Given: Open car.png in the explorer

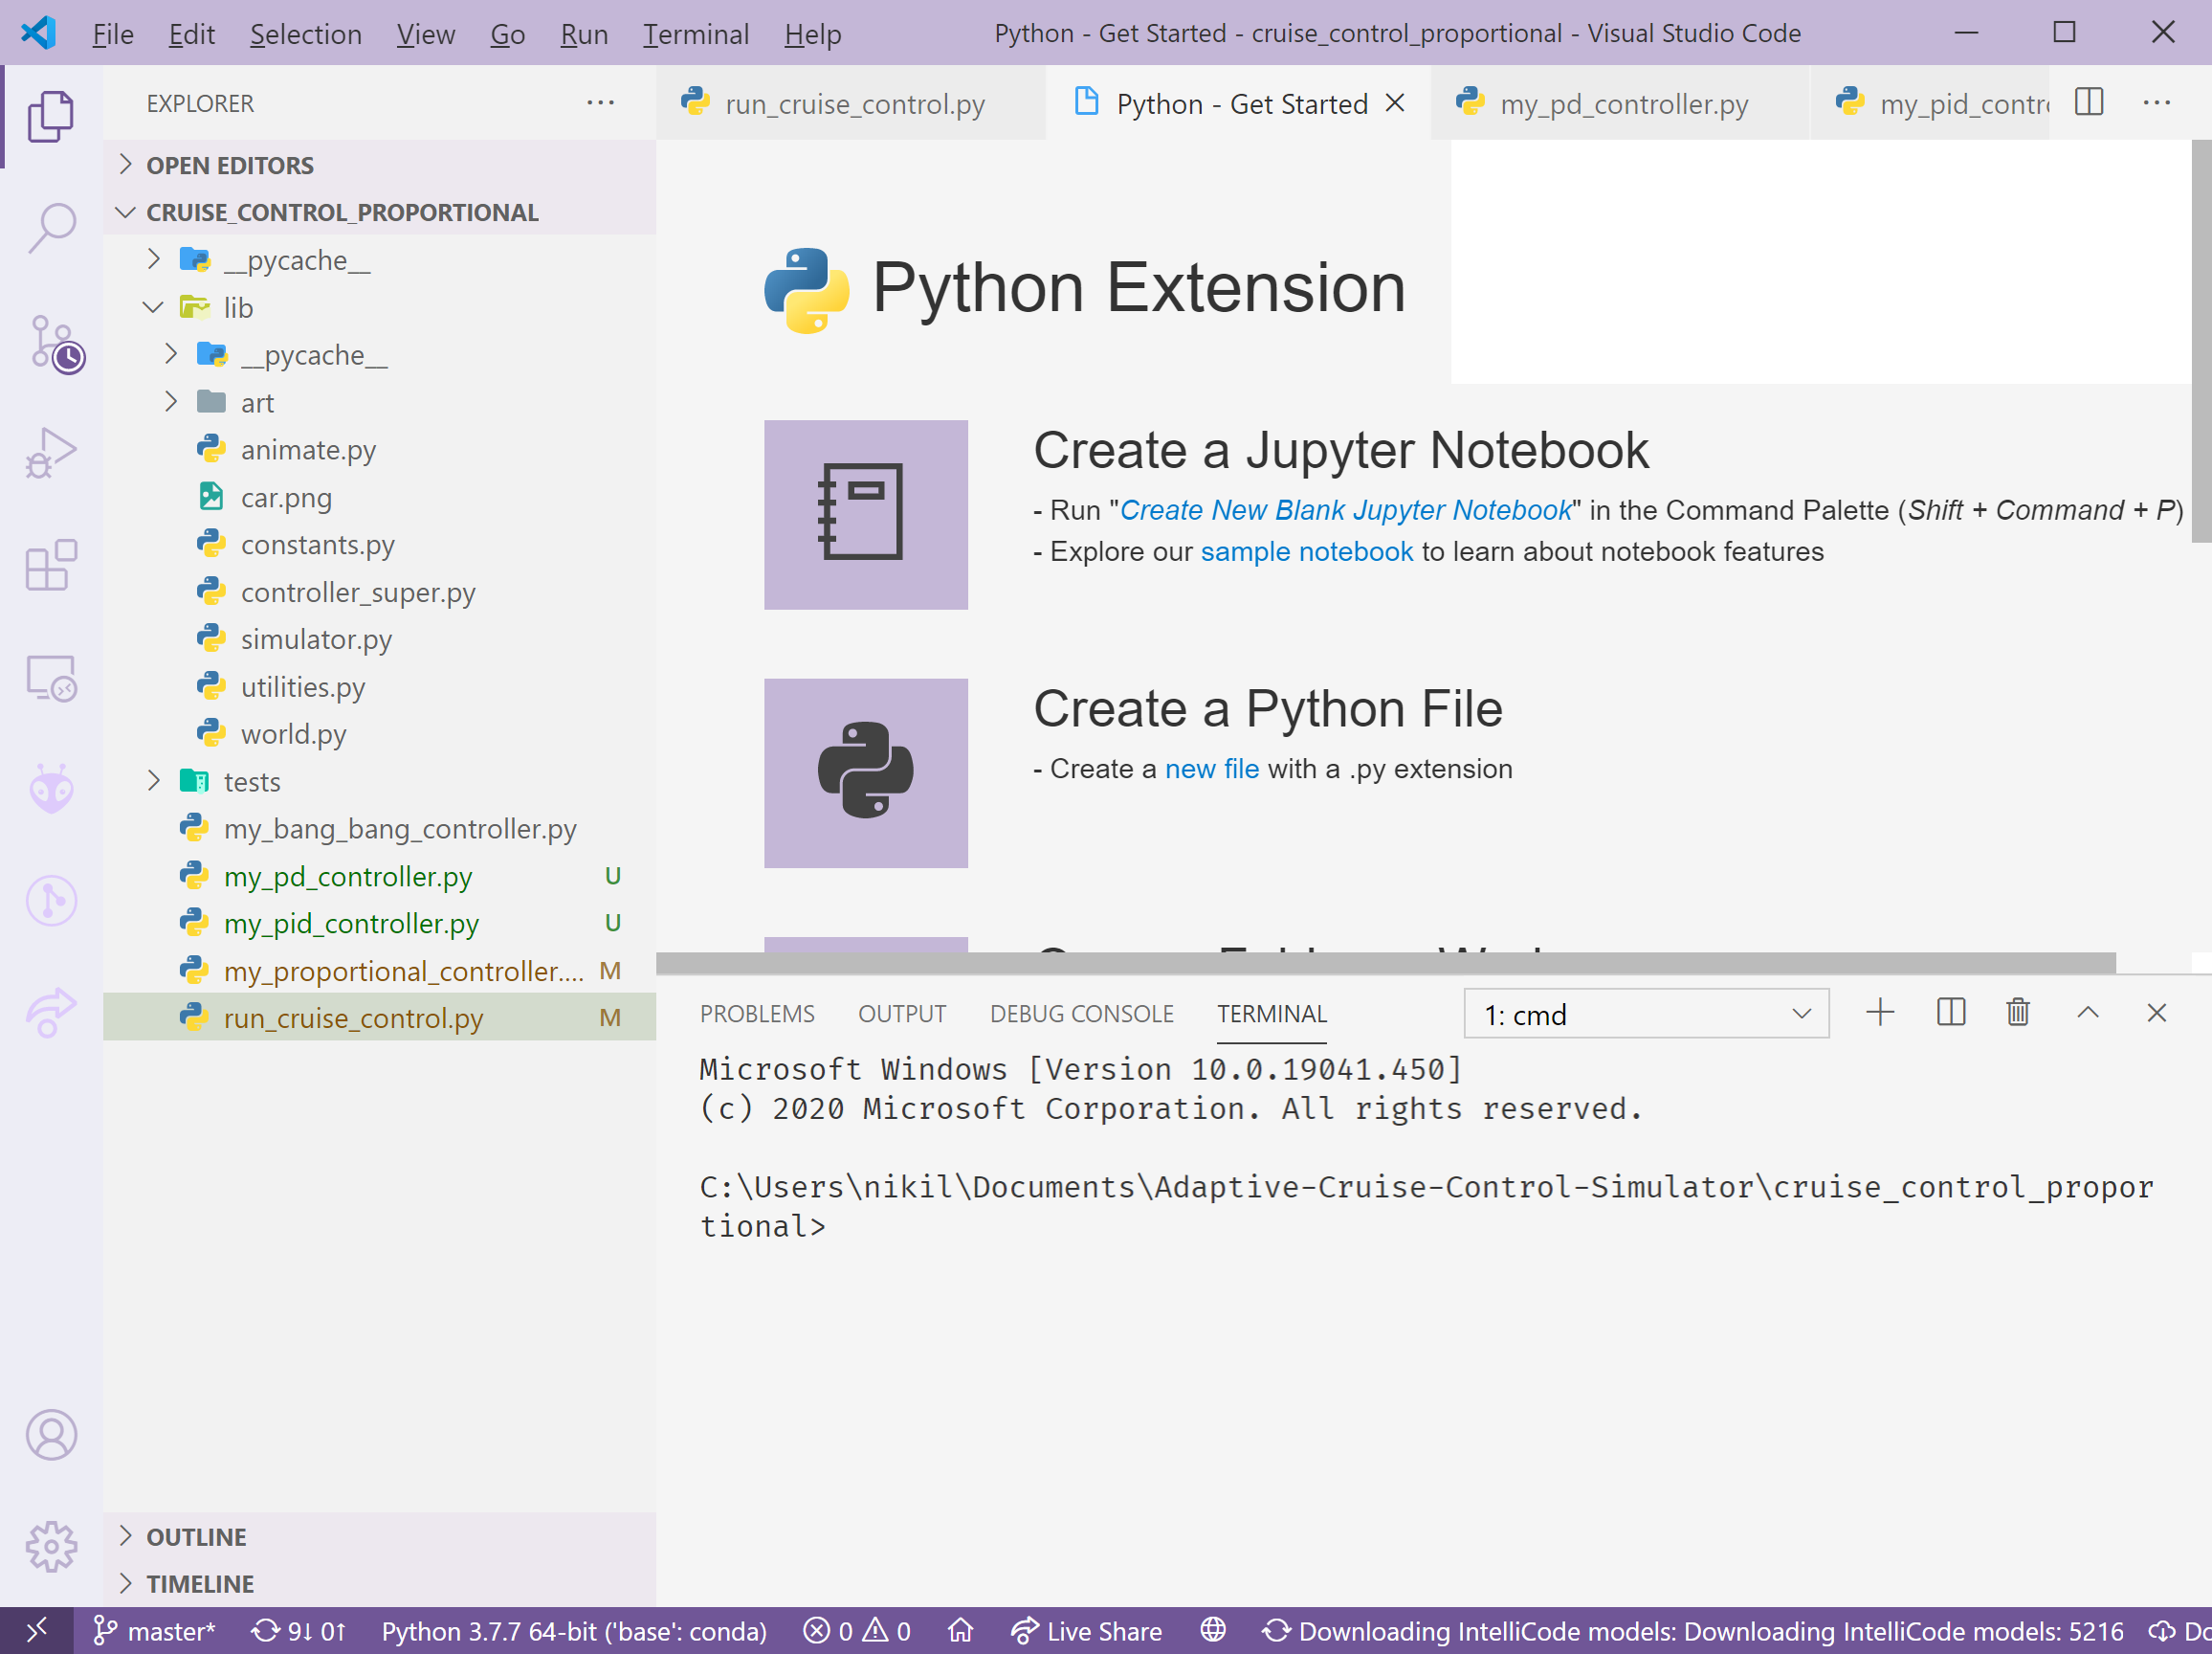Looking at the screenshot, I should [x=380, y=498].
